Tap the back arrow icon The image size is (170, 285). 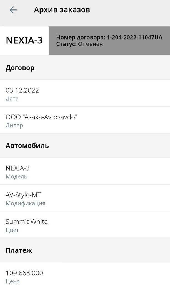(x=13, y=10)
